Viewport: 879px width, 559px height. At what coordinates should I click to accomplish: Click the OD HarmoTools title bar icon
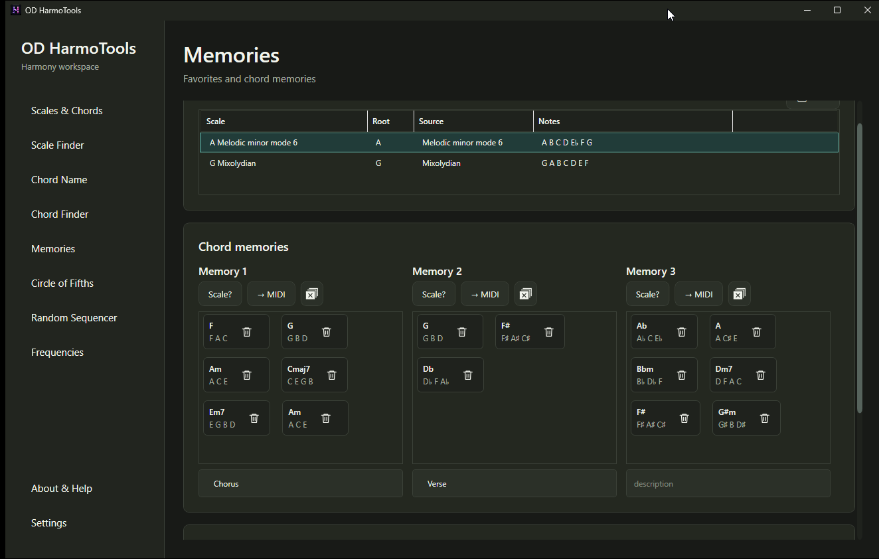(16, 10)
